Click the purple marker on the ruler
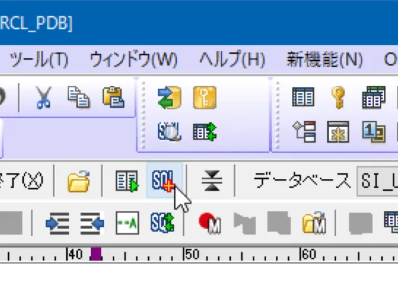The image size is (398, 283). pyautogui.click(x=96, y=254)
